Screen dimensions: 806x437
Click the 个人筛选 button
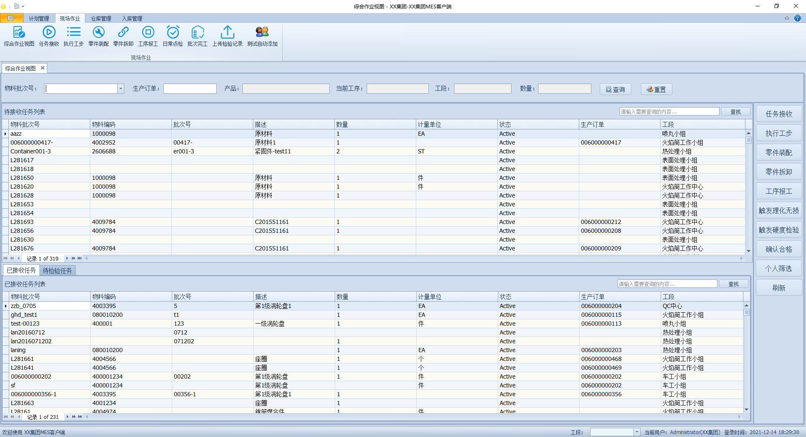click(x=779, y=269)
